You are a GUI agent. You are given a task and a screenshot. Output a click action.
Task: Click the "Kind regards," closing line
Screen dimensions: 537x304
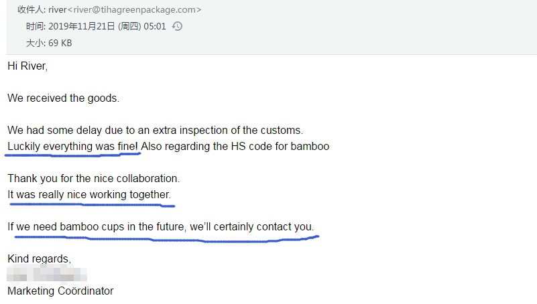(39, 258)
